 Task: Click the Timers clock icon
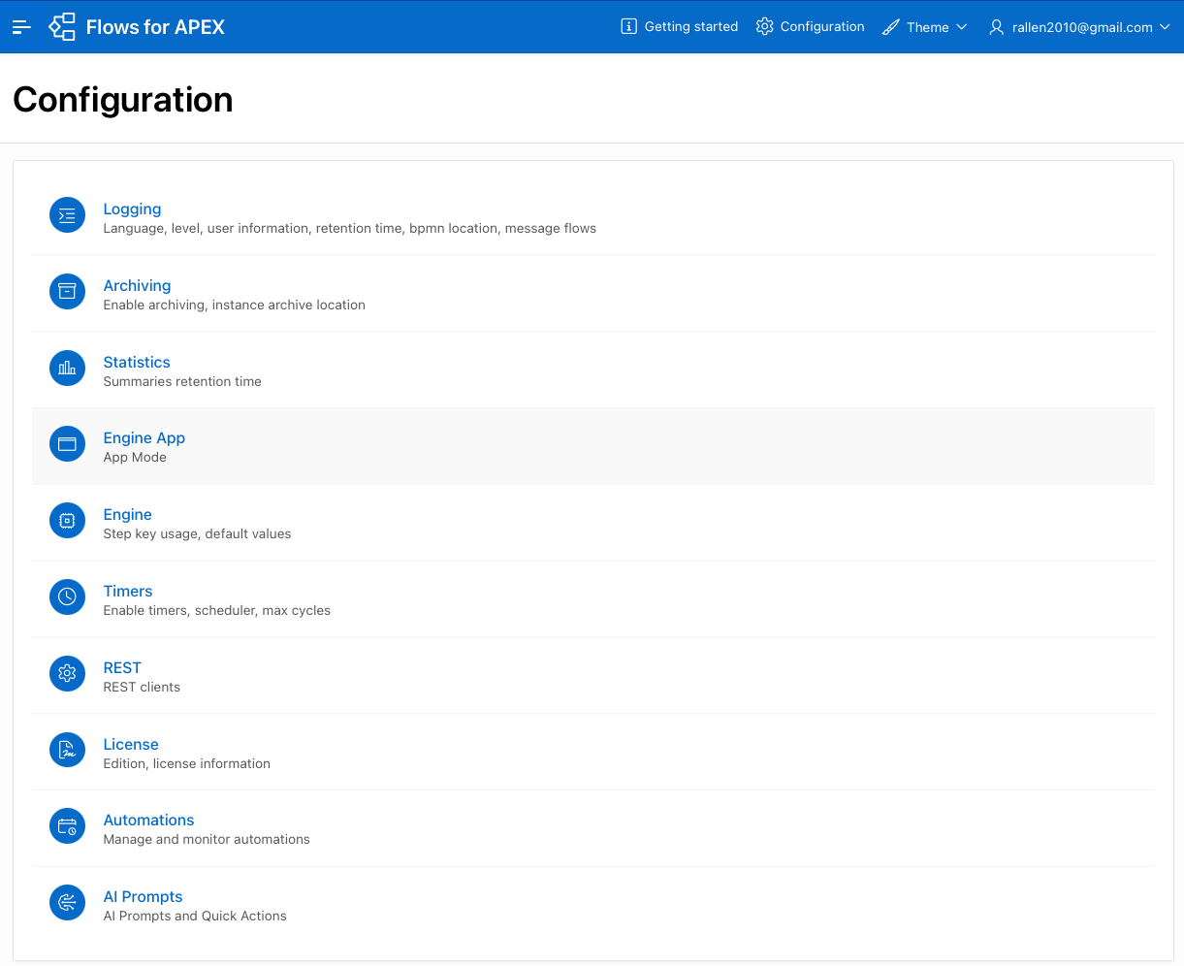click(x=67, y=597)
